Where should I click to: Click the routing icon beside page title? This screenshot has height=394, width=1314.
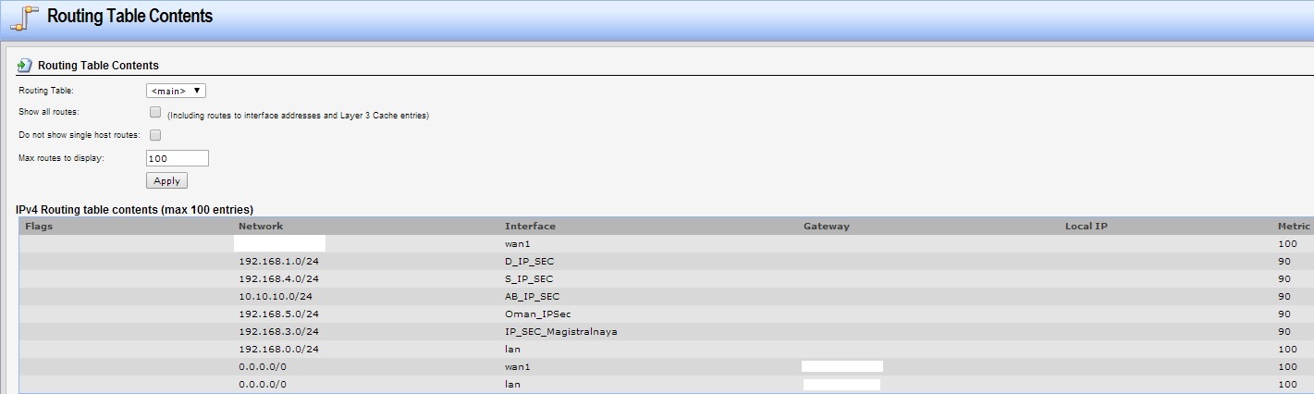click(x=25, y=17)
